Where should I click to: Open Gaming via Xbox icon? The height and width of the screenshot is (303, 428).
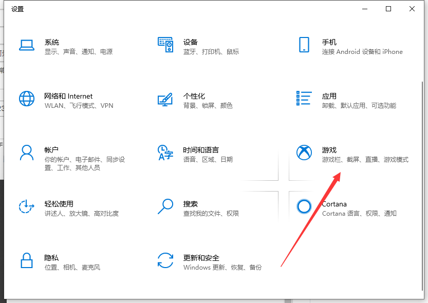(304, 153)
